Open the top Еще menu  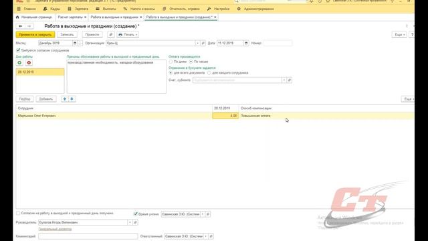[399, 35]
